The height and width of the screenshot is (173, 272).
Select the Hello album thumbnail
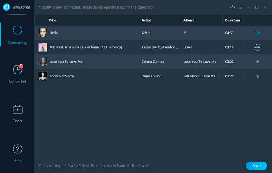pos(42,33)
